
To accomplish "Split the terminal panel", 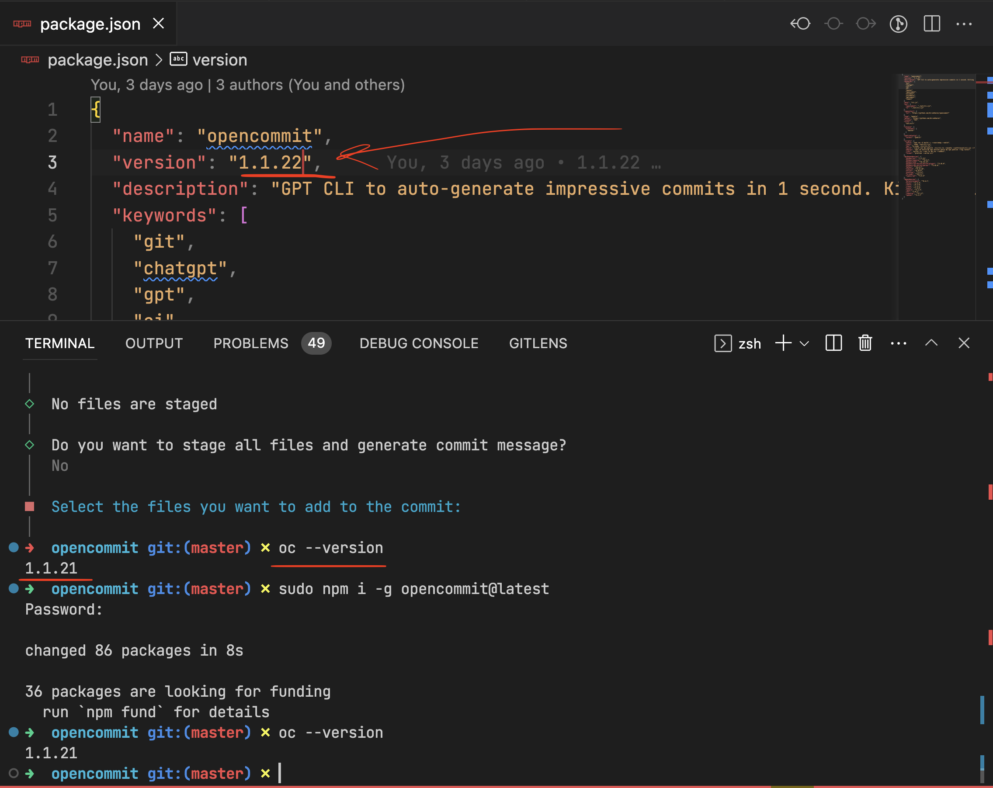I will pyautogui.click(x=833, y=343).
